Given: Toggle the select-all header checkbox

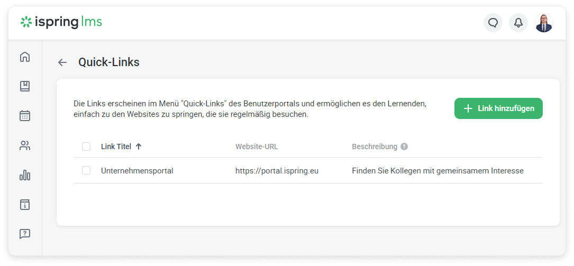Looking at the screenshot, I should (86, 146).
